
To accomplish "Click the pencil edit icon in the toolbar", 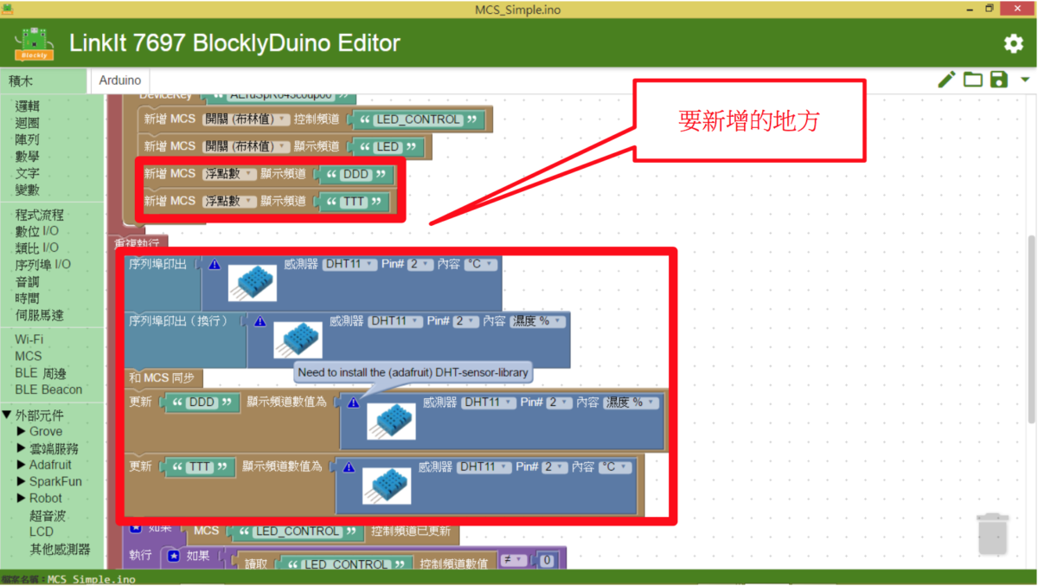I will [947, 80].
